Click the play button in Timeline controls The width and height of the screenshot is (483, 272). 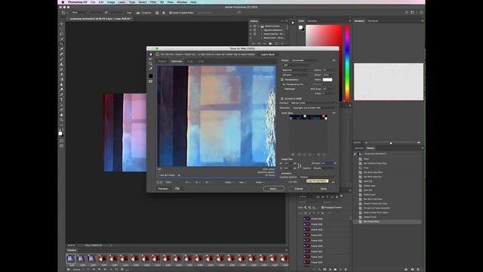99,270
